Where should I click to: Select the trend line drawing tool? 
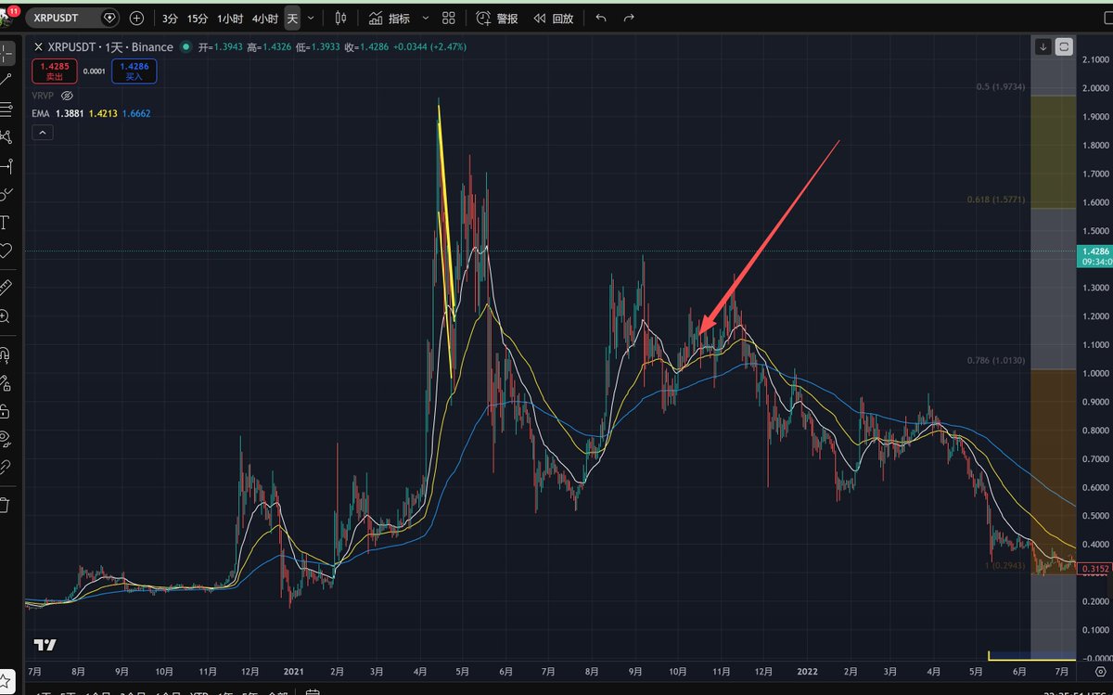[6, 80]
